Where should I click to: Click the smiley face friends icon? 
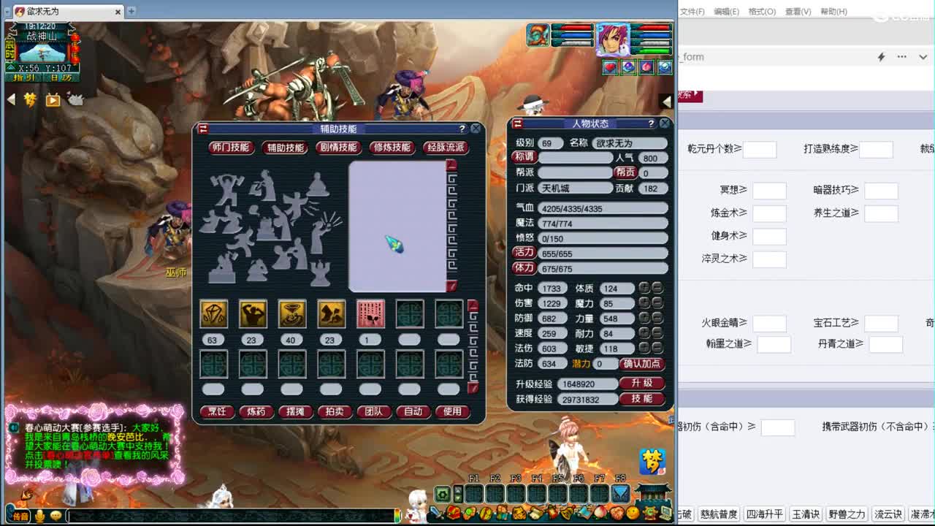(631, 514)
